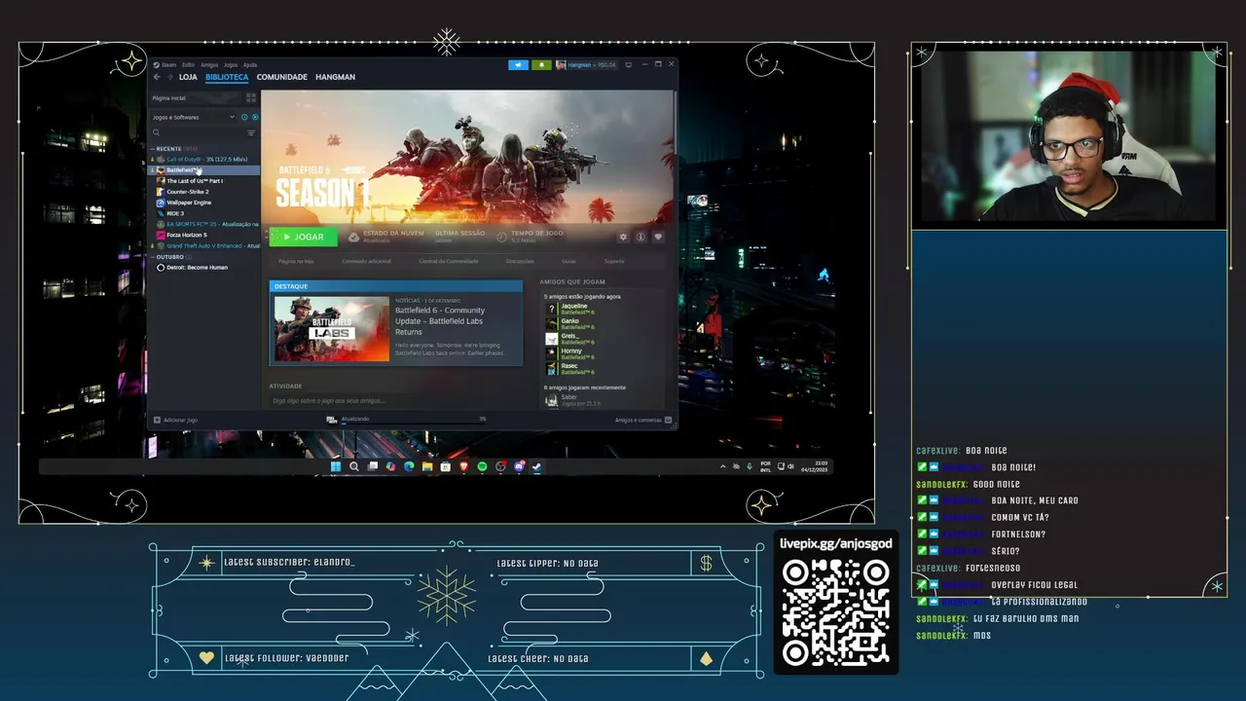Select Forza Horizon 5 in library
The width and height of the screenshot is (1246, 701).
coord(203,235)
